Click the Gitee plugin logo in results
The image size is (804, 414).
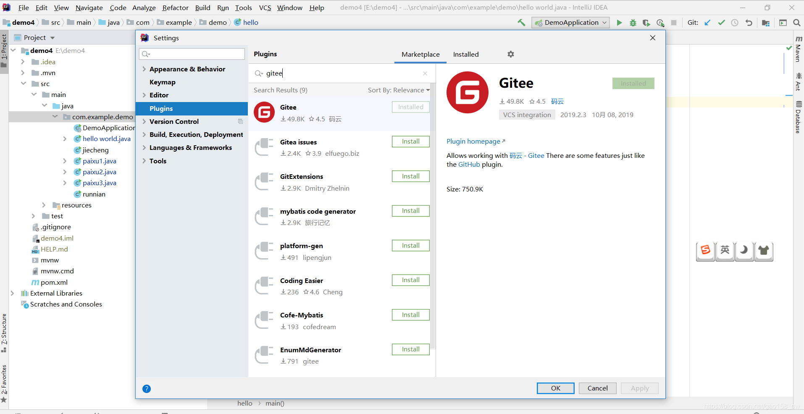pyautogui.click(x=264, y=112)
